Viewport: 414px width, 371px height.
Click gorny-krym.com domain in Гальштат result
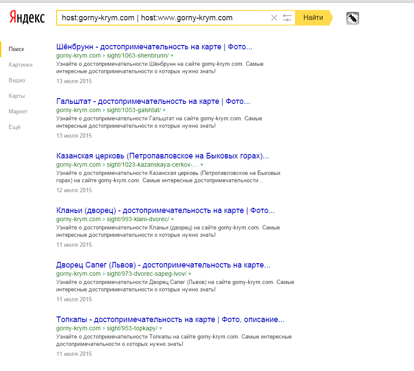78,110
